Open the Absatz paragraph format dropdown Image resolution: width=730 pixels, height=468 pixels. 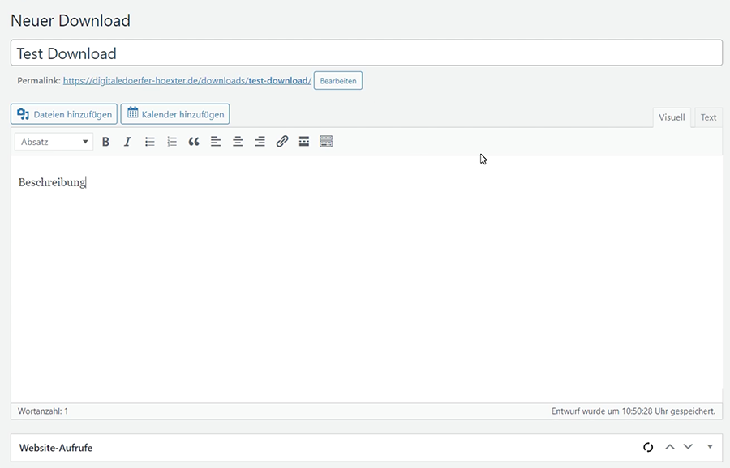click(x=54, y=142)
